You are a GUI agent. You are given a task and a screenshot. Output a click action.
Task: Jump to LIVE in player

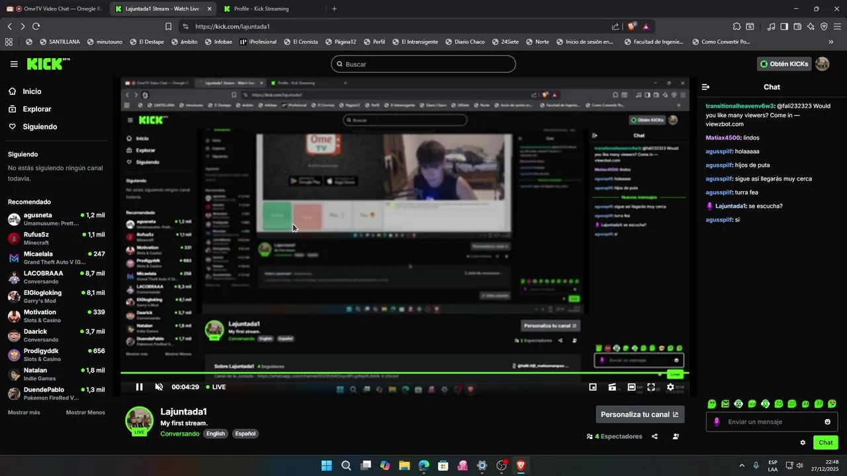click(x=216, y=387)
